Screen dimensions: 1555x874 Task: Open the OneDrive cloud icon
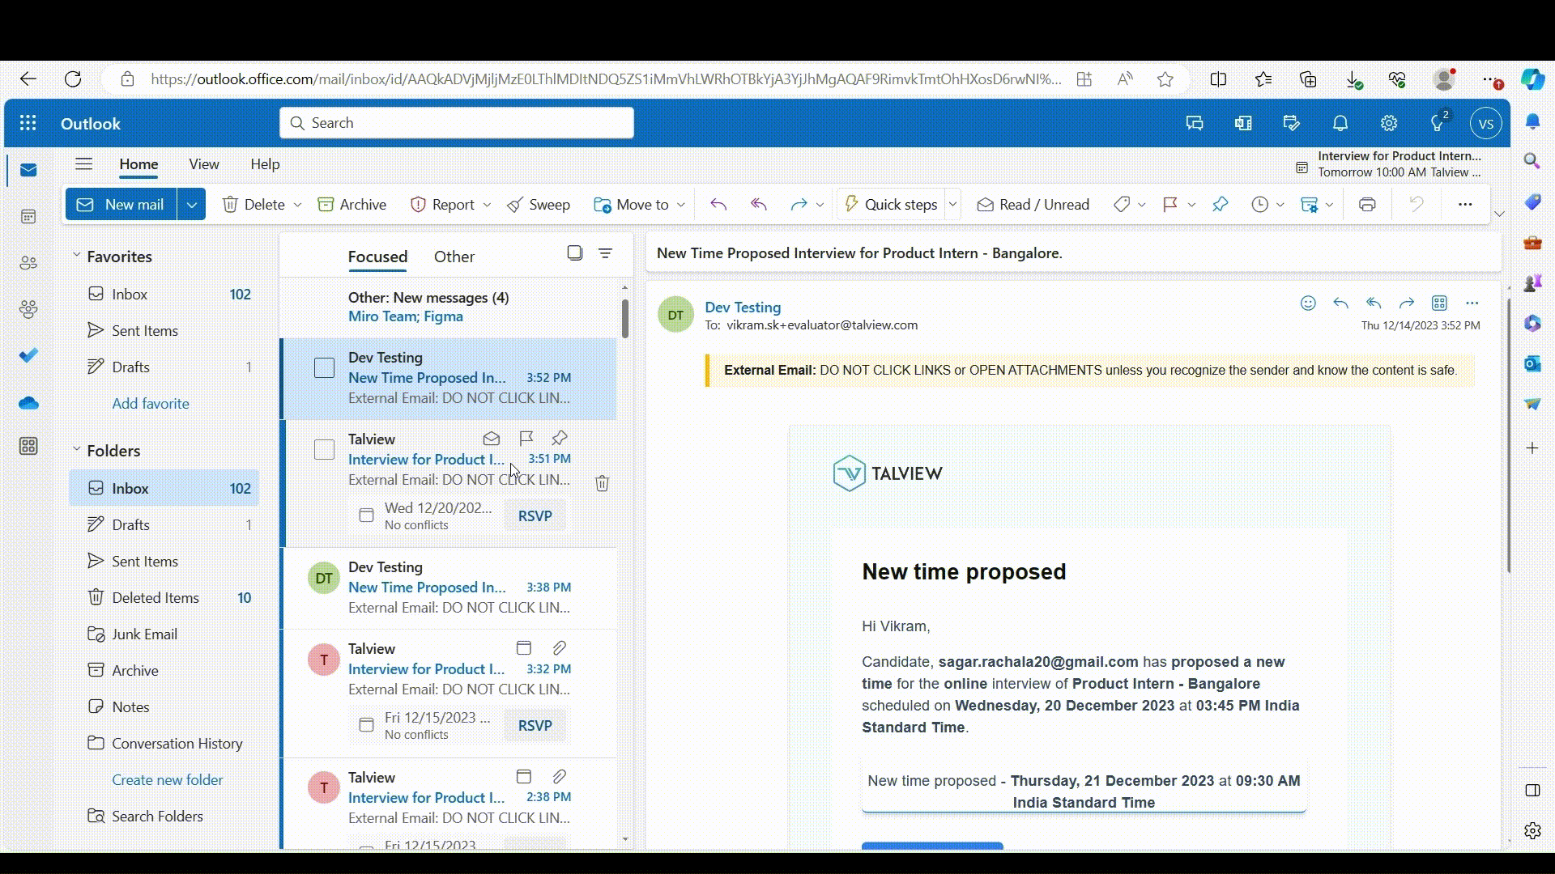click(x=28, y=403)
